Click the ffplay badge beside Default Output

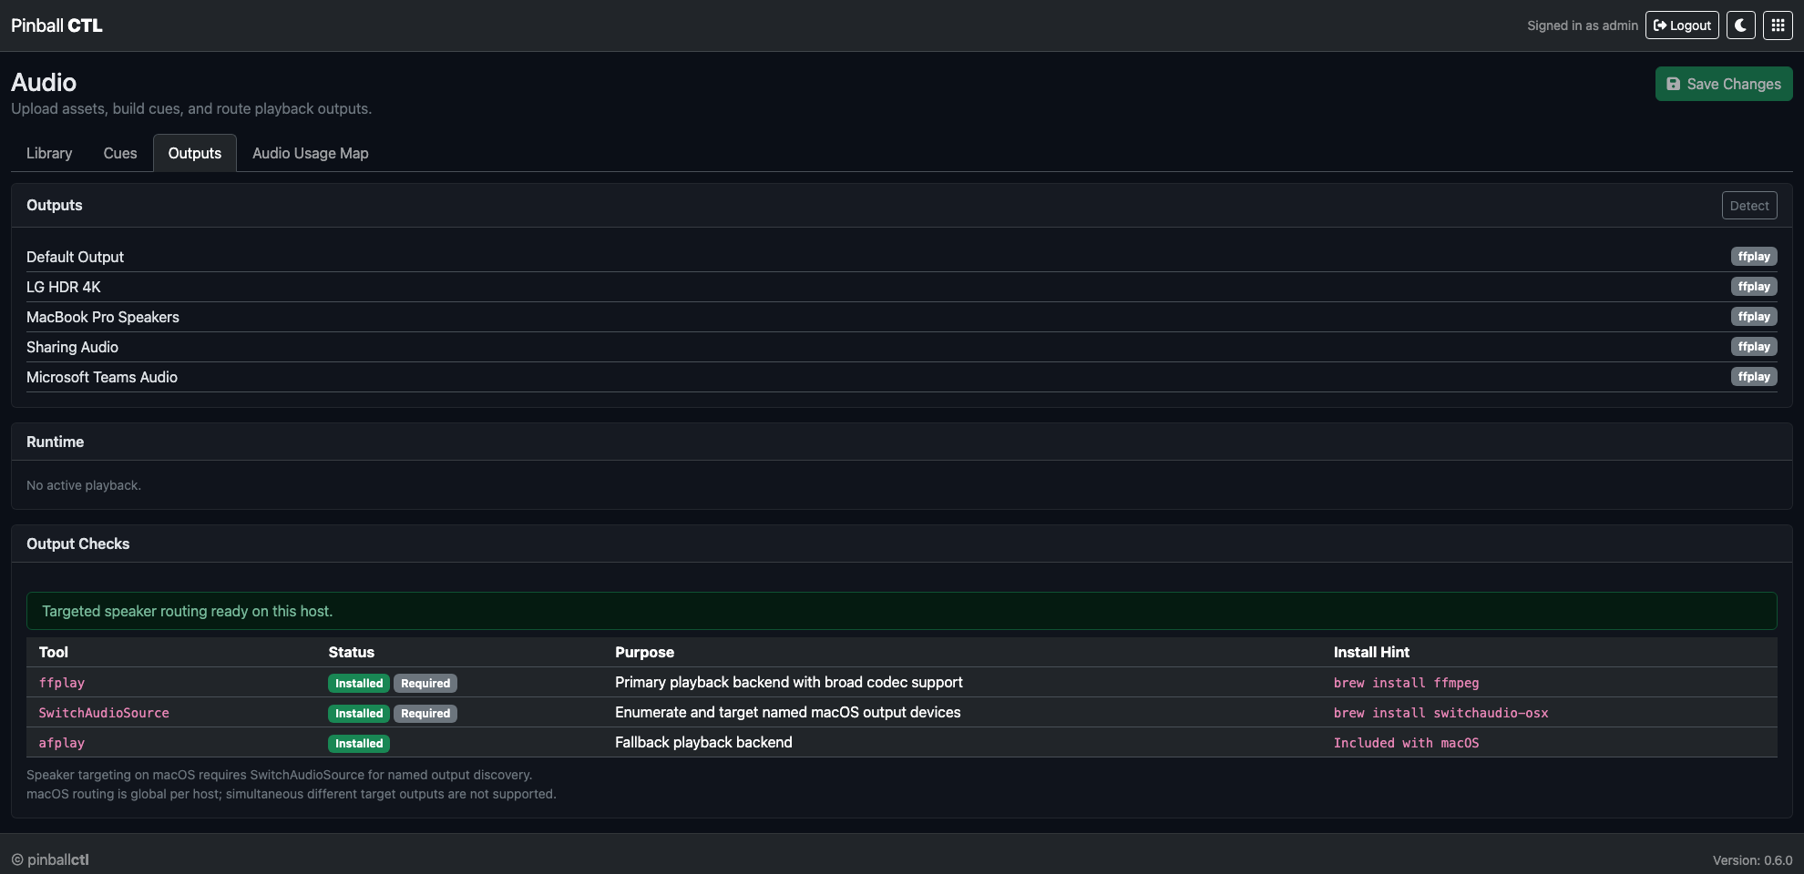point(1753,256)
